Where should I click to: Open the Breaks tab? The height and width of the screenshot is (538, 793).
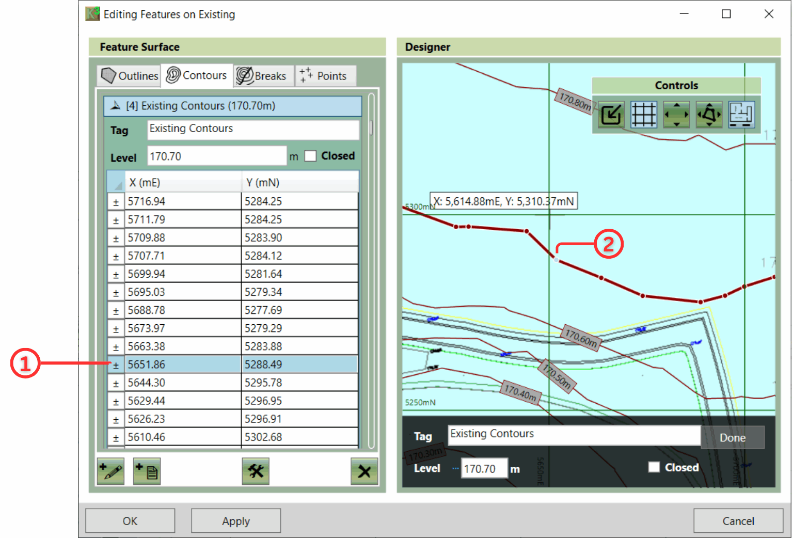pos(263,76)
